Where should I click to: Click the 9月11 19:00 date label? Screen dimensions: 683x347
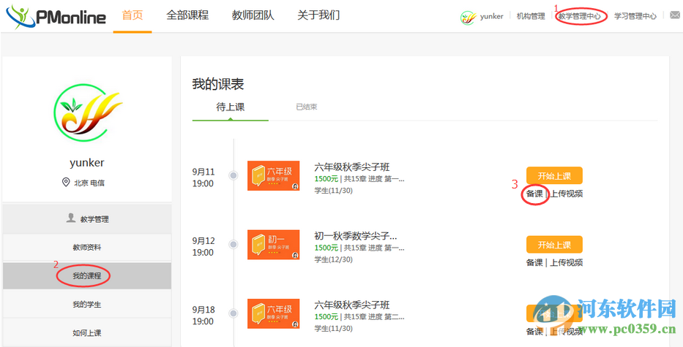click(x=203, y=178)
